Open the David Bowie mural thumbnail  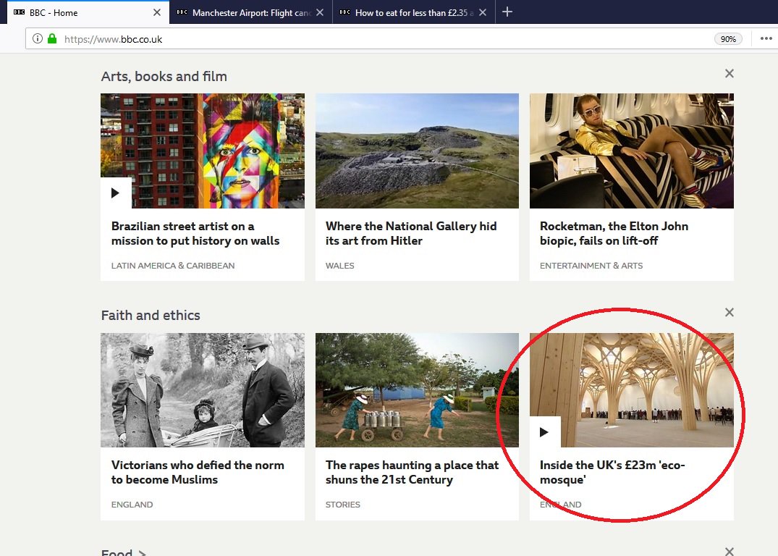tap(203, 151)
